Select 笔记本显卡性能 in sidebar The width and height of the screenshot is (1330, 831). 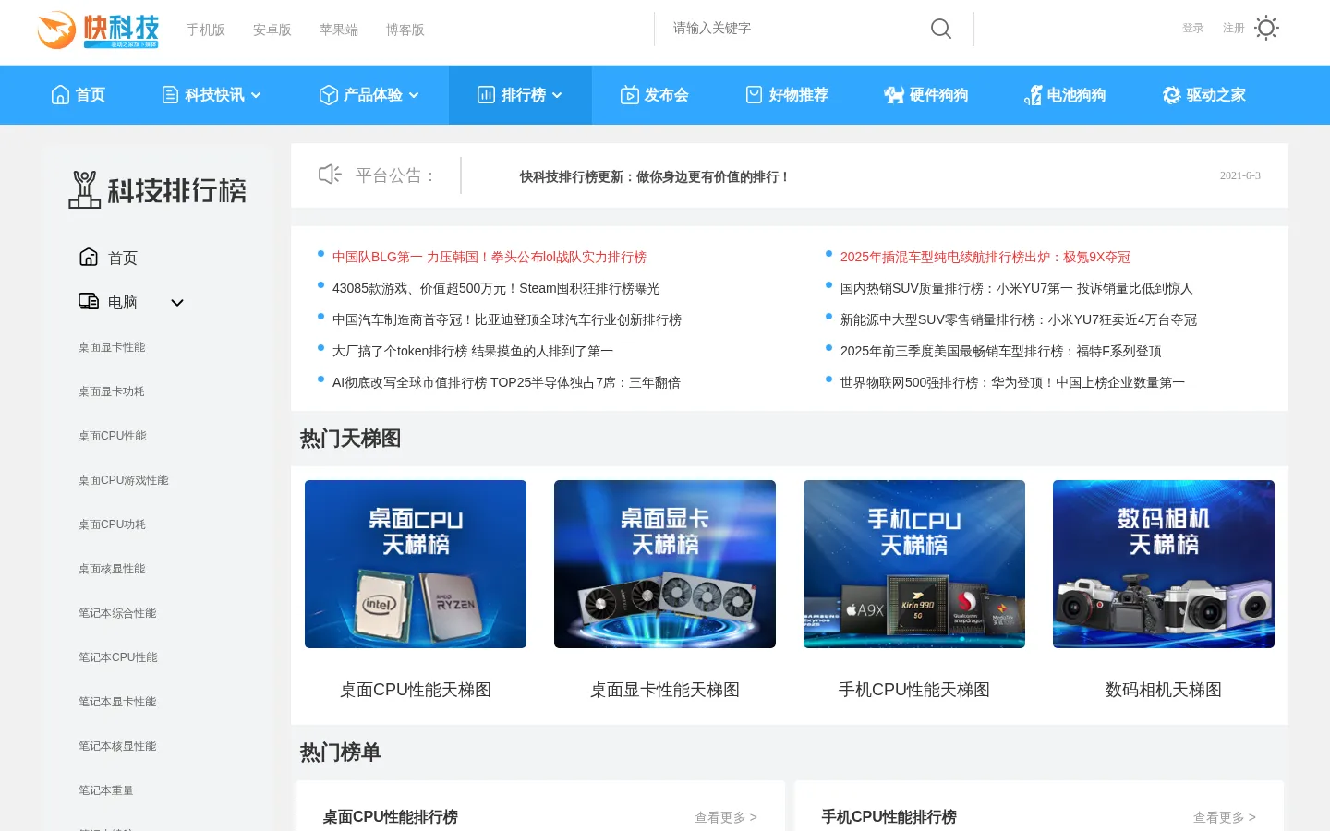117,702
